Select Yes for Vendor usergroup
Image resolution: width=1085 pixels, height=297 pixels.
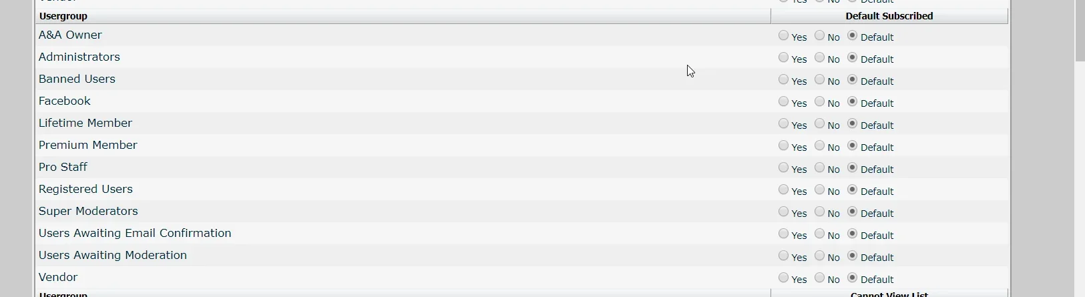tap(784, 278)
